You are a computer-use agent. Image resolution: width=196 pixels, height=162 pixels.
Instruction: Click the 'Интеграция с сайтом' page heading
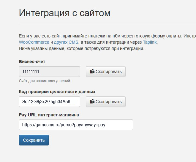click(65, 13)
